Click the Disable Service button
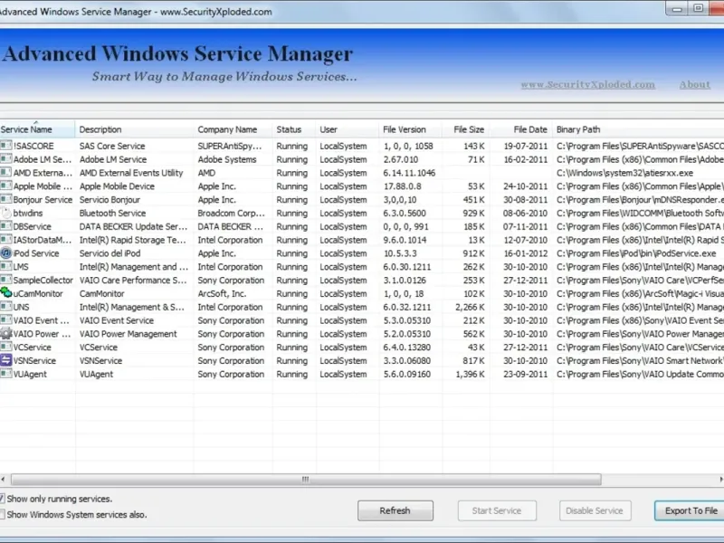Viewport: 724px width, 543px height. (x=595, y=510)
